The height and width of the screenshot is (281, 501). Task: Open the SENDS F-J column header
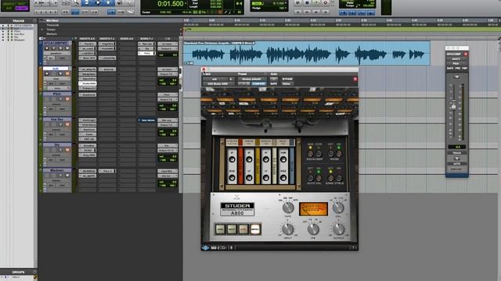146,39
